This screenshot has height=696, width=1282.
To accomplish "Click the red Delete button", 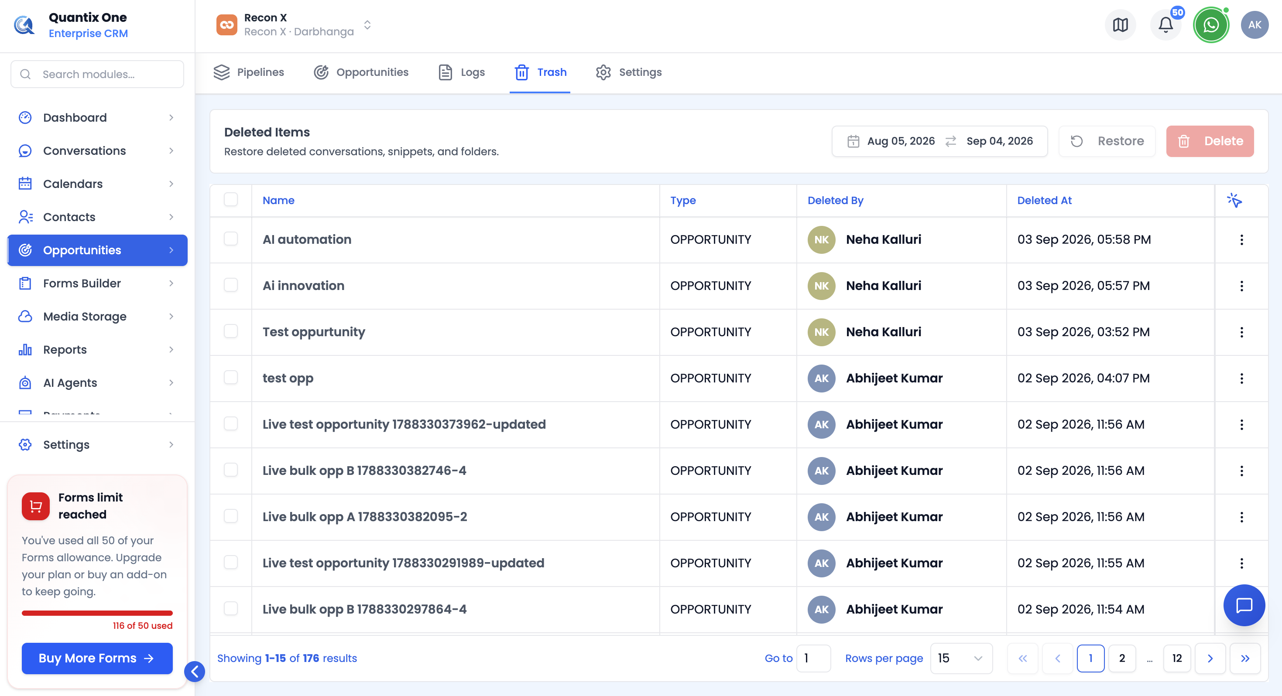I will pos(1210,141).
